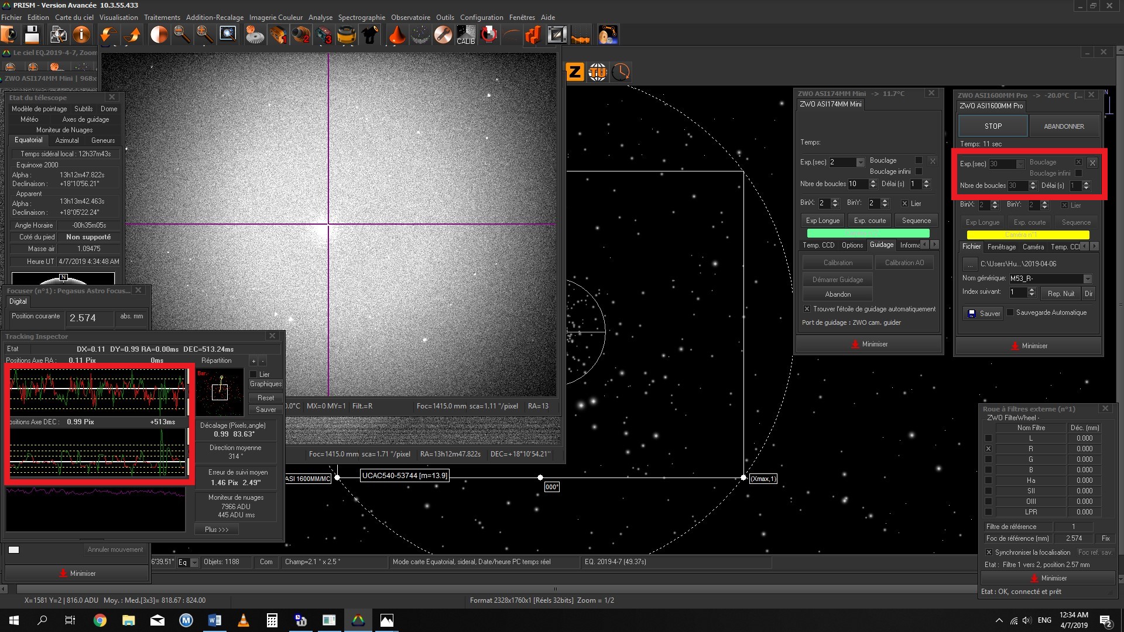Image resolution: width=1124 pixels, height=632 pixels.
Task: Toggle Synchroniser la focalisation checkbox
Action: click(989, 552)
